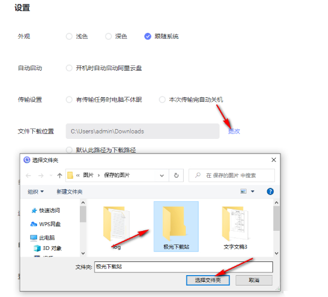Open 3D 对象 folder in sidebar
328x297 pixels.
52,248
